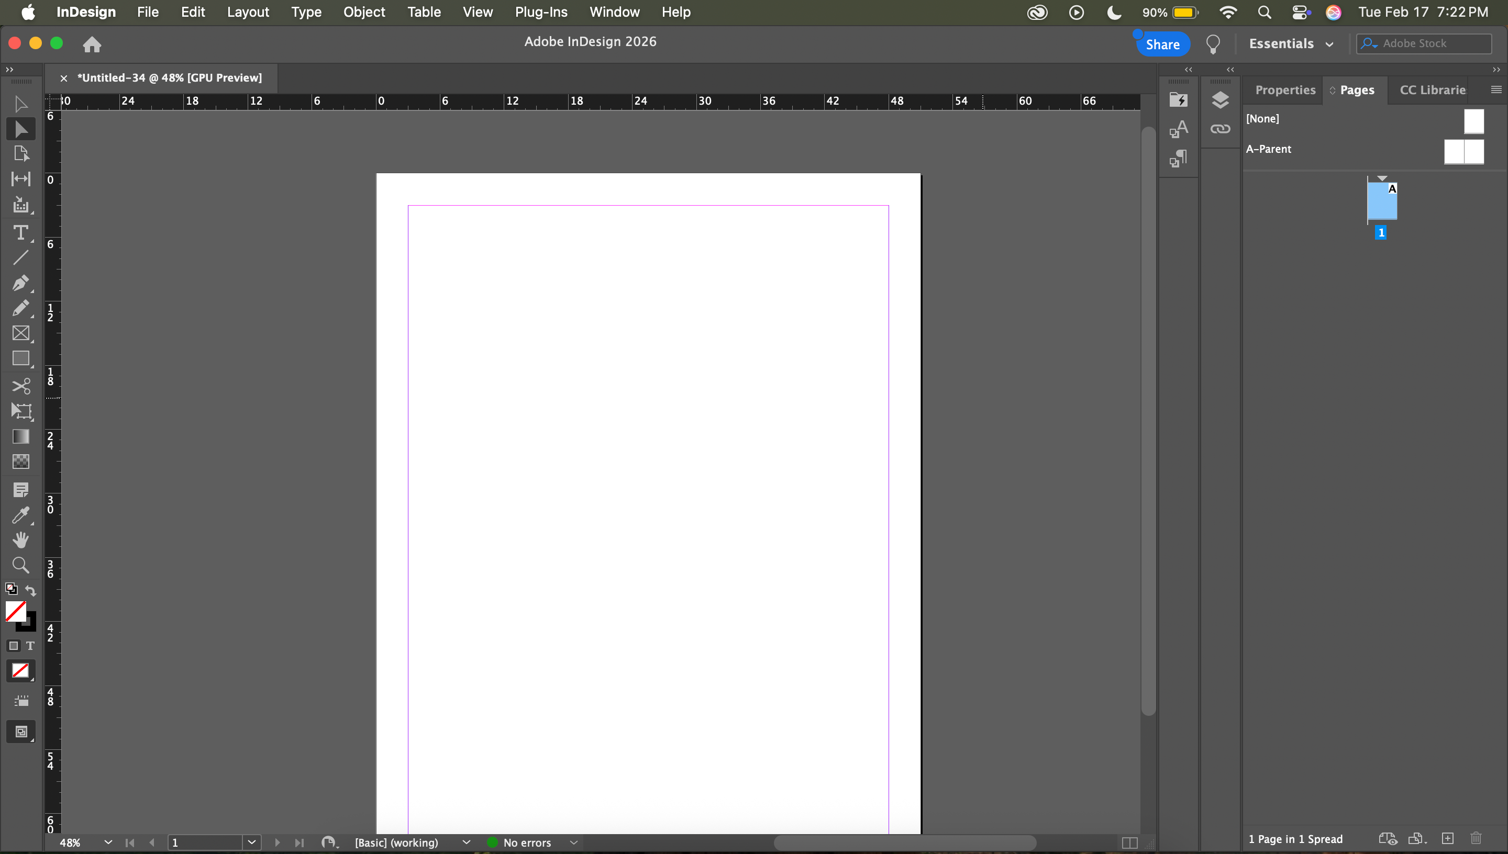Image resolution: width=1508 pixels, height=854 pixels.
Task: Open the zoom level dropdown
Action: tap(108, 842)
